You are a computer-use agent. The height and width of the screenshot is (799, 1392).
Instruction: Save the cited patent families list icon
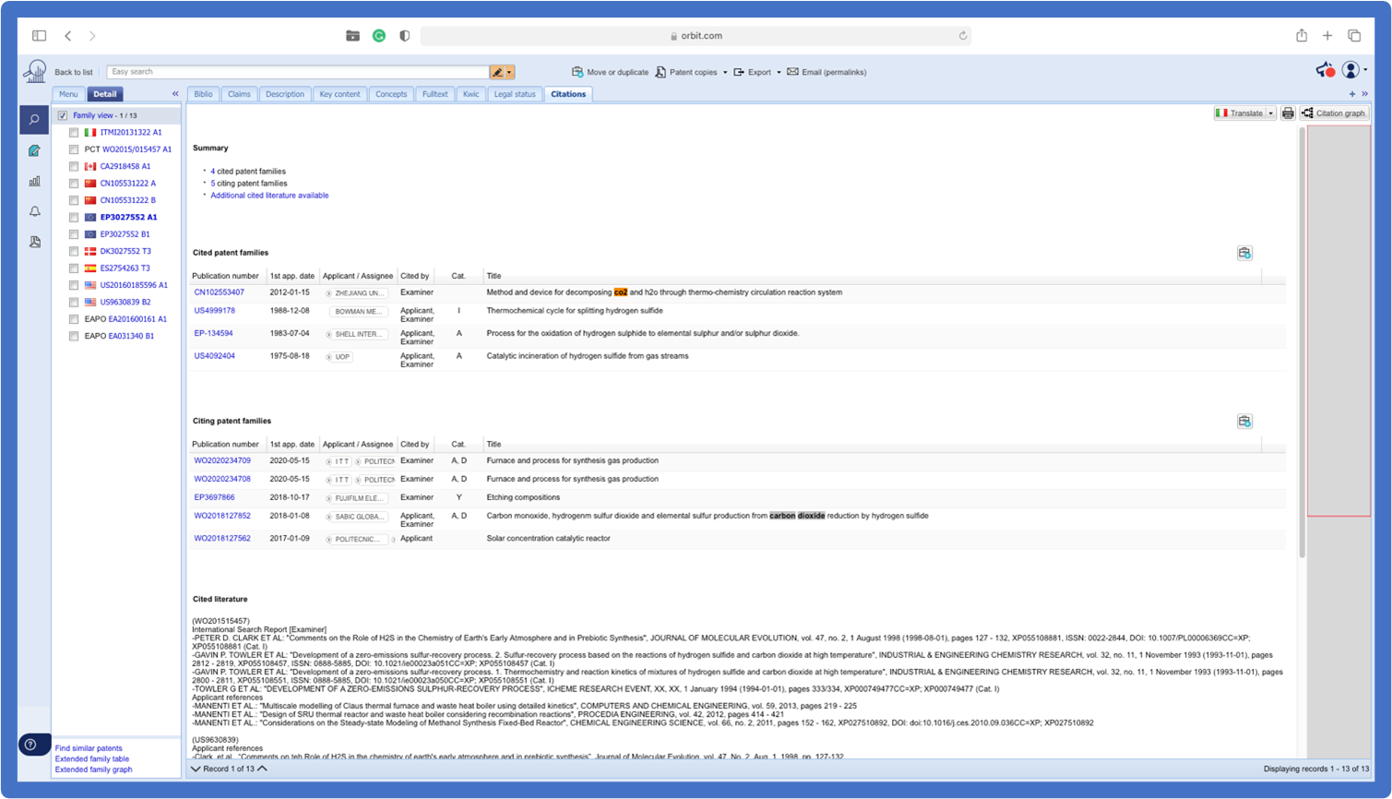tap(1244, 253)
